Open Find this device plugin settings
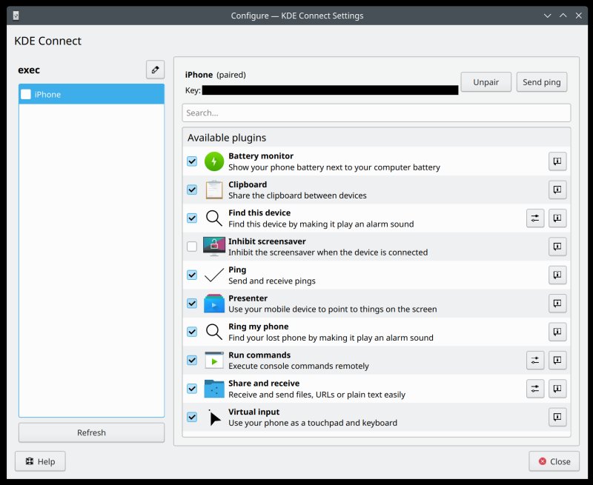 pos(535,218)
